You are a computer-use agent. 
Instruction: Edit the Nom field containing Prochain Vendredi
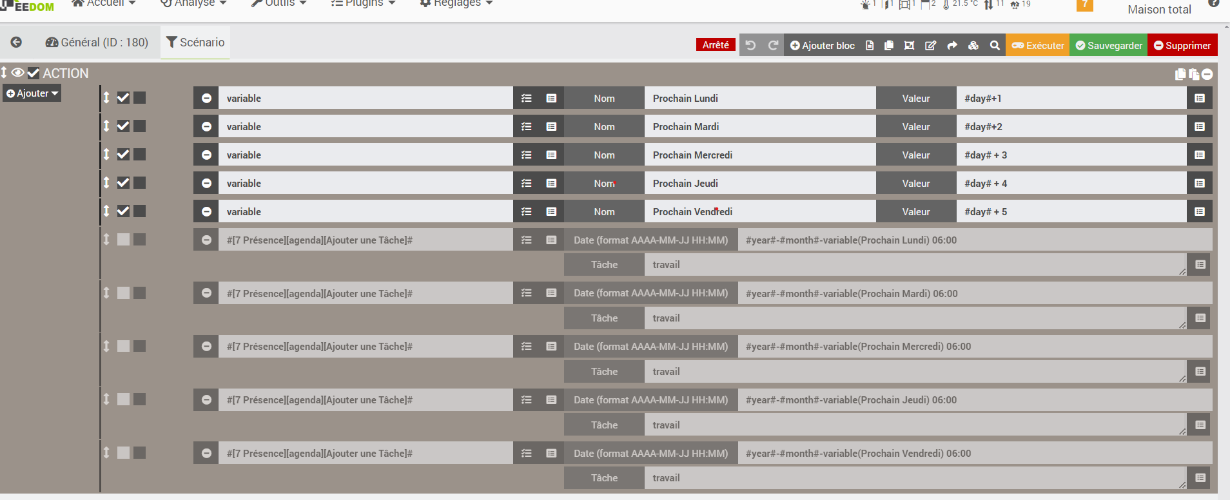click(760, 211)
